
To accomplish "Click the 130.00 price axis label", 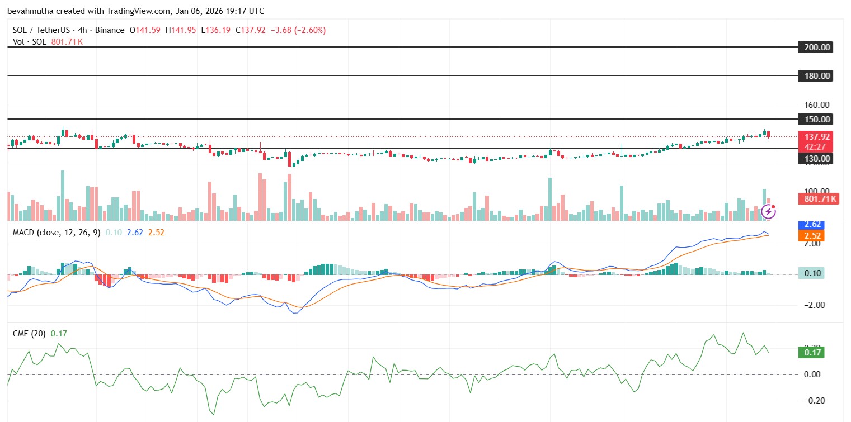I will tap(817, 159).
